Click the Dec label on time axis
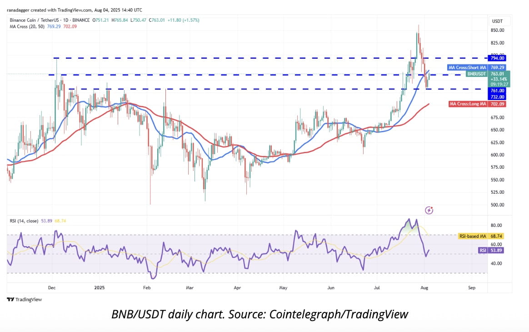Screen dimensions: 529x332 coord(52,288)
